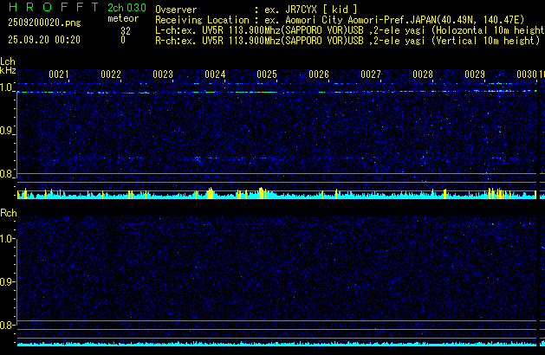Click the Lch channel label
The height and width of the screenshot is (355, 545).
click(8, 61)
